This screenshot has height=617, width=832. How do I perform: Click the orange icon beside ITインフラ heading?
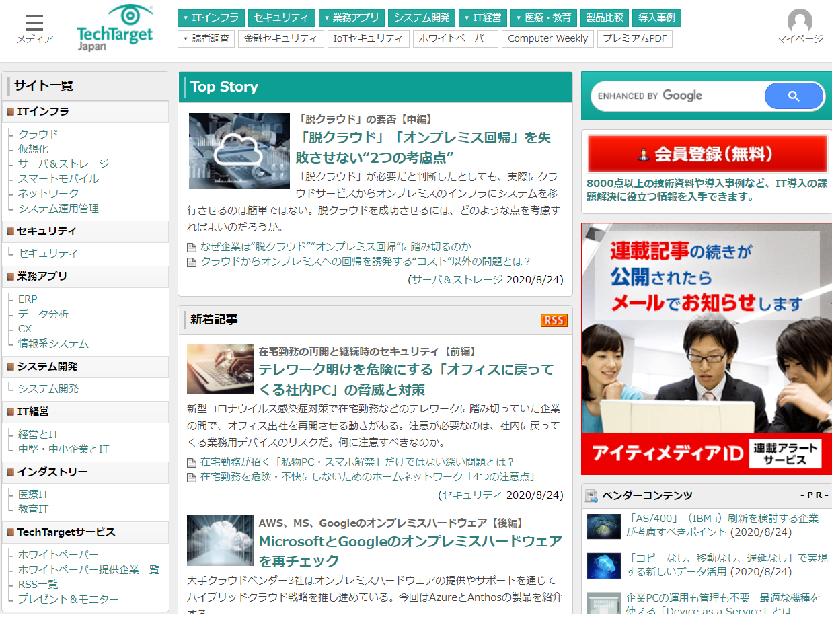pyautogui.click(x=11, y=112)
